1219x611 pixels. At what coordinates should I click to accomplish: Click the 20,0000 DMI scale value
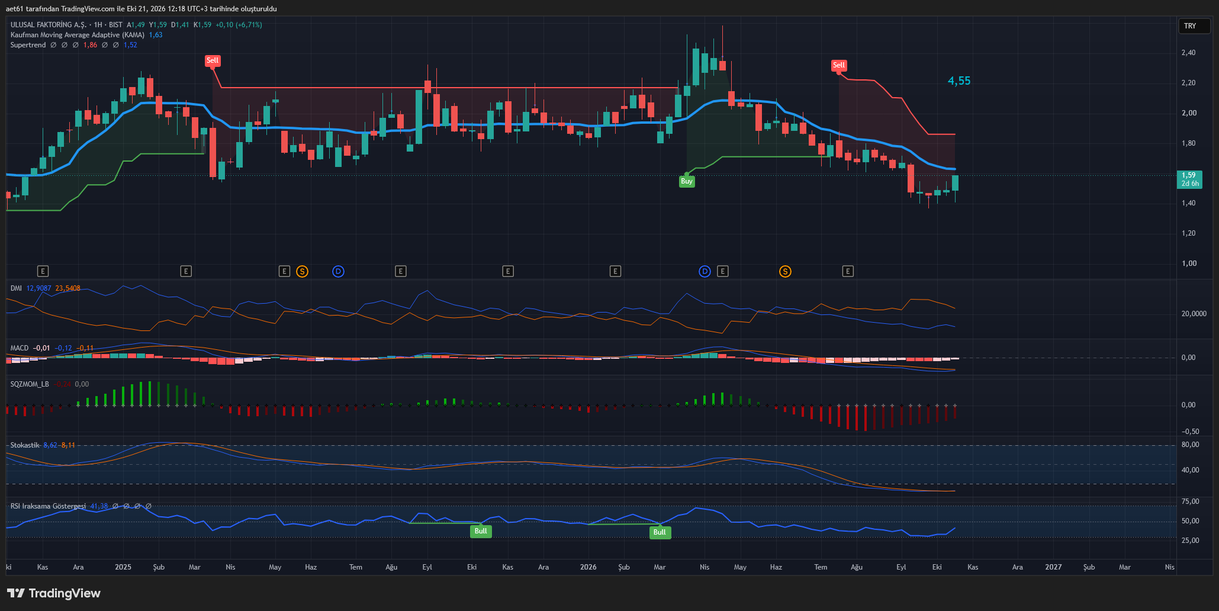1194,314
